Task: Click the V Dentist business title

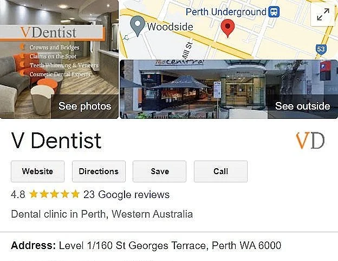Action: pyautogui.click(x=56, y=141)
